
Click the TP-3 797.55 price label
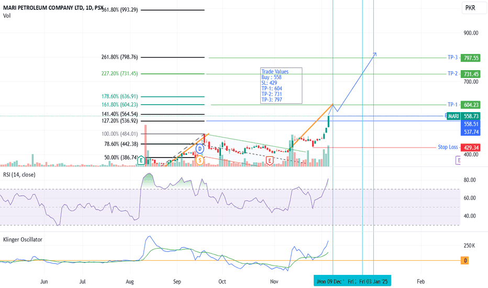pos(471,58)
